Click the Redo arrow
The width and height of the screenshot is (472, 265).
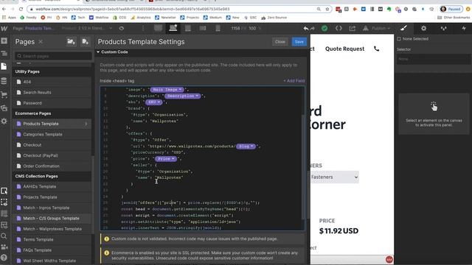pyautogui.click(x=313, y=29)
